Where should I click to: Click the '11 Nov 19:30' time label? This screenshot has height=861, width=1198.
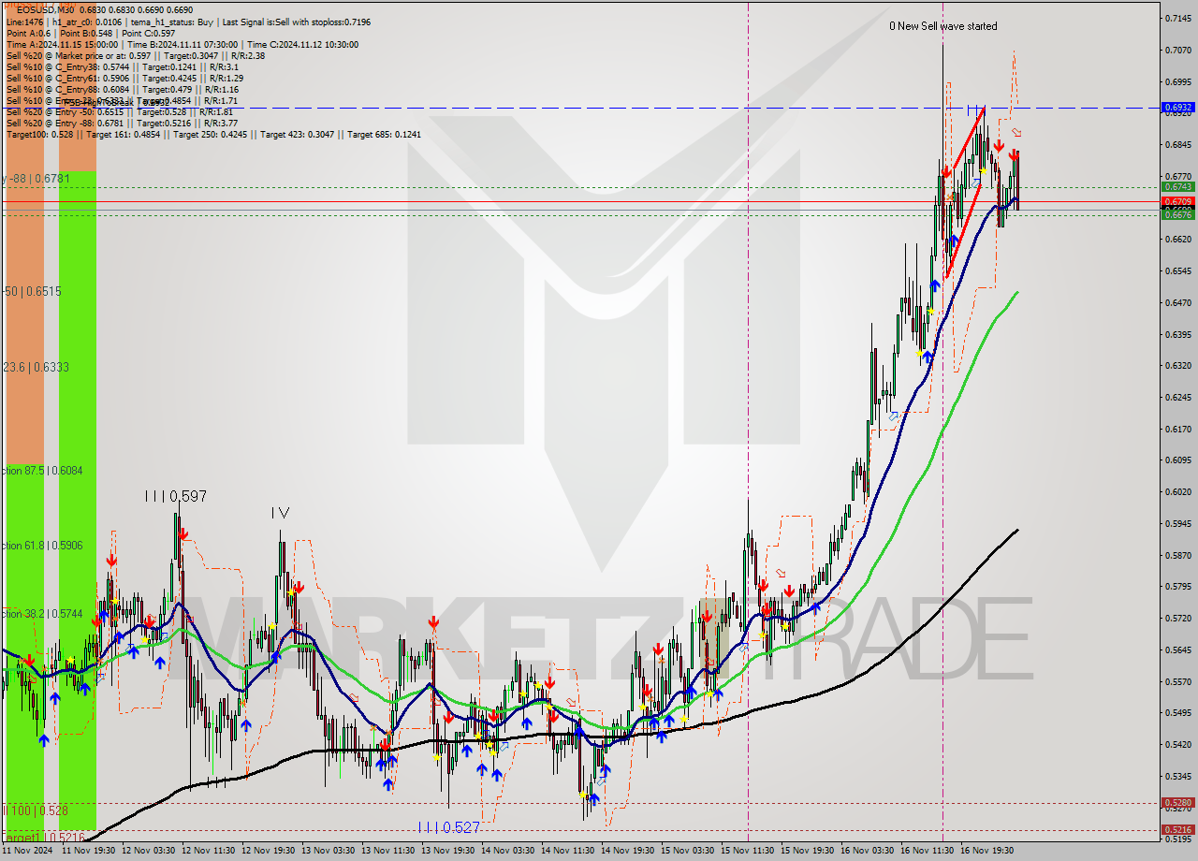pos(90,851)
